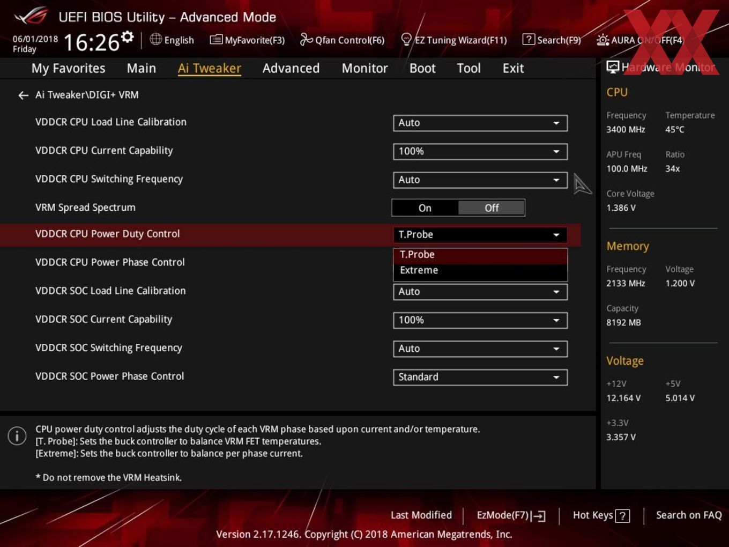The width and height of the screenshot is (729, 547).
Task: Click the EZ Tuning Wizard bulb icon
Action: [x=406, y=39]
